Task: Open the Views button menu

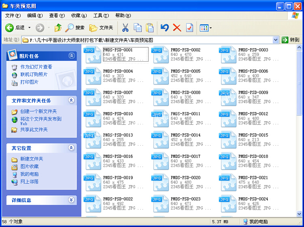Action: click(x=206, y=28)
